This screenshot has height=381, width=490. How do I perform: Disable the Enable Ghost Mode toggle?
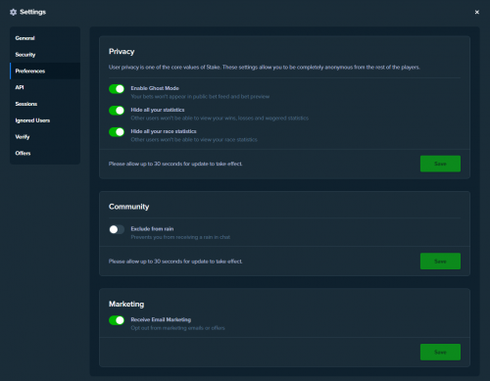[x=117, y=89]
